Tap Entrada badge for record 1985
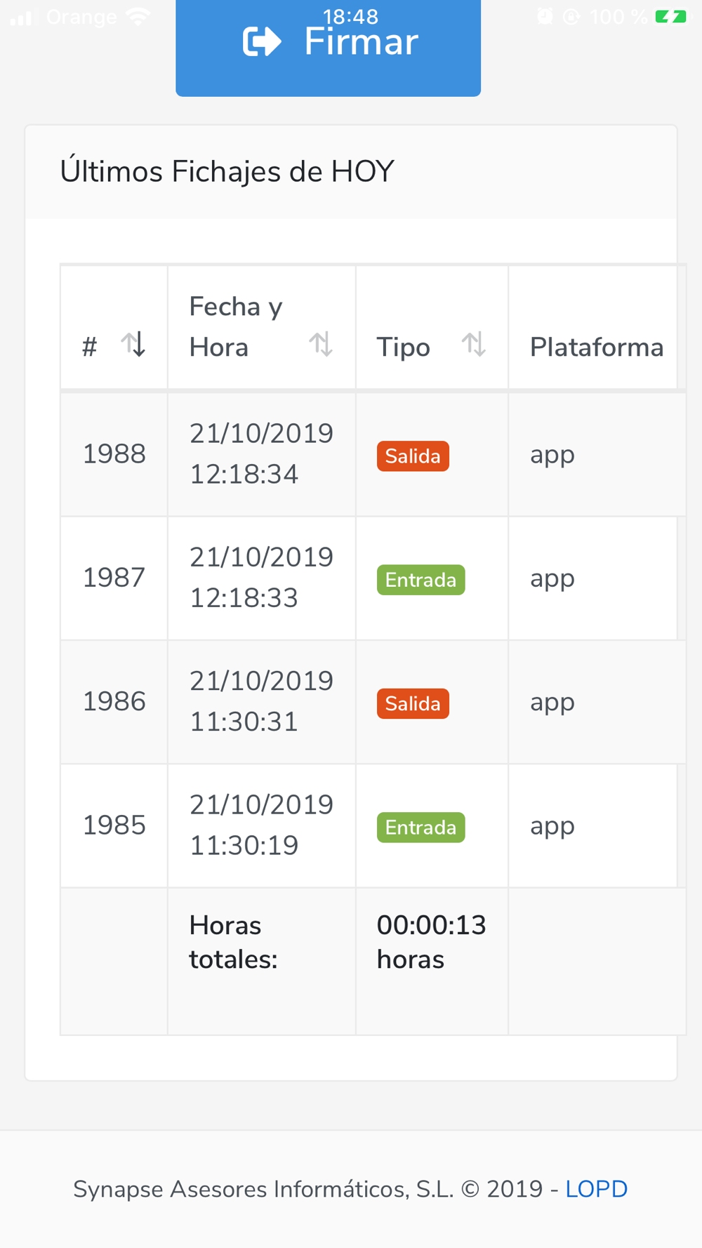The image size is (702, 1248). click(420, 828)
